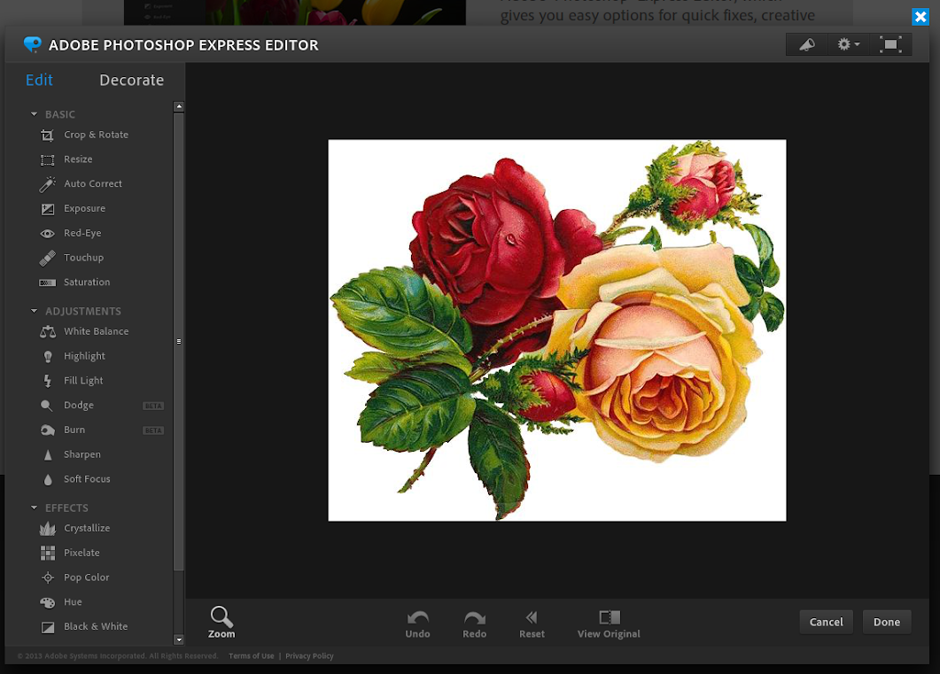Open the settings gear dropdown
Viewport: 940px width, 674px height.
point(848,44)
